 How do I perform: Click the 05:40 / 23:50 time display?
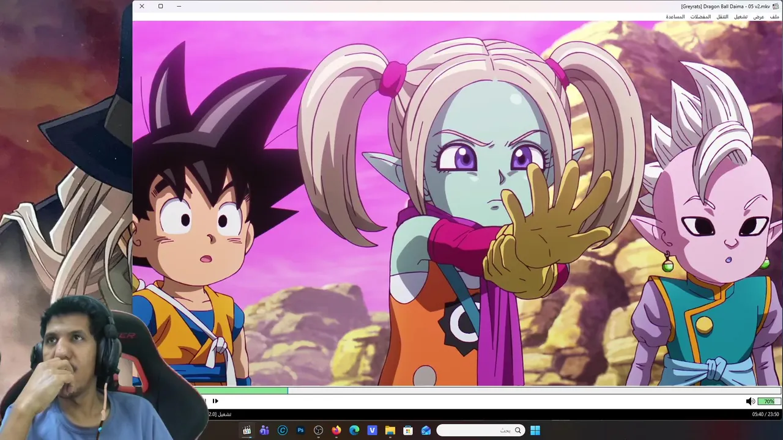(765, 414)
